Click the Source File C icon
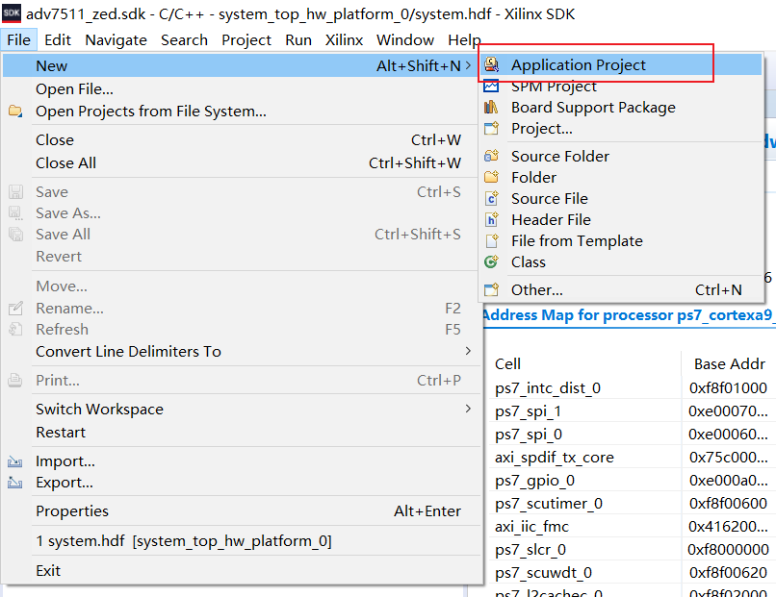 click(491, 198)
